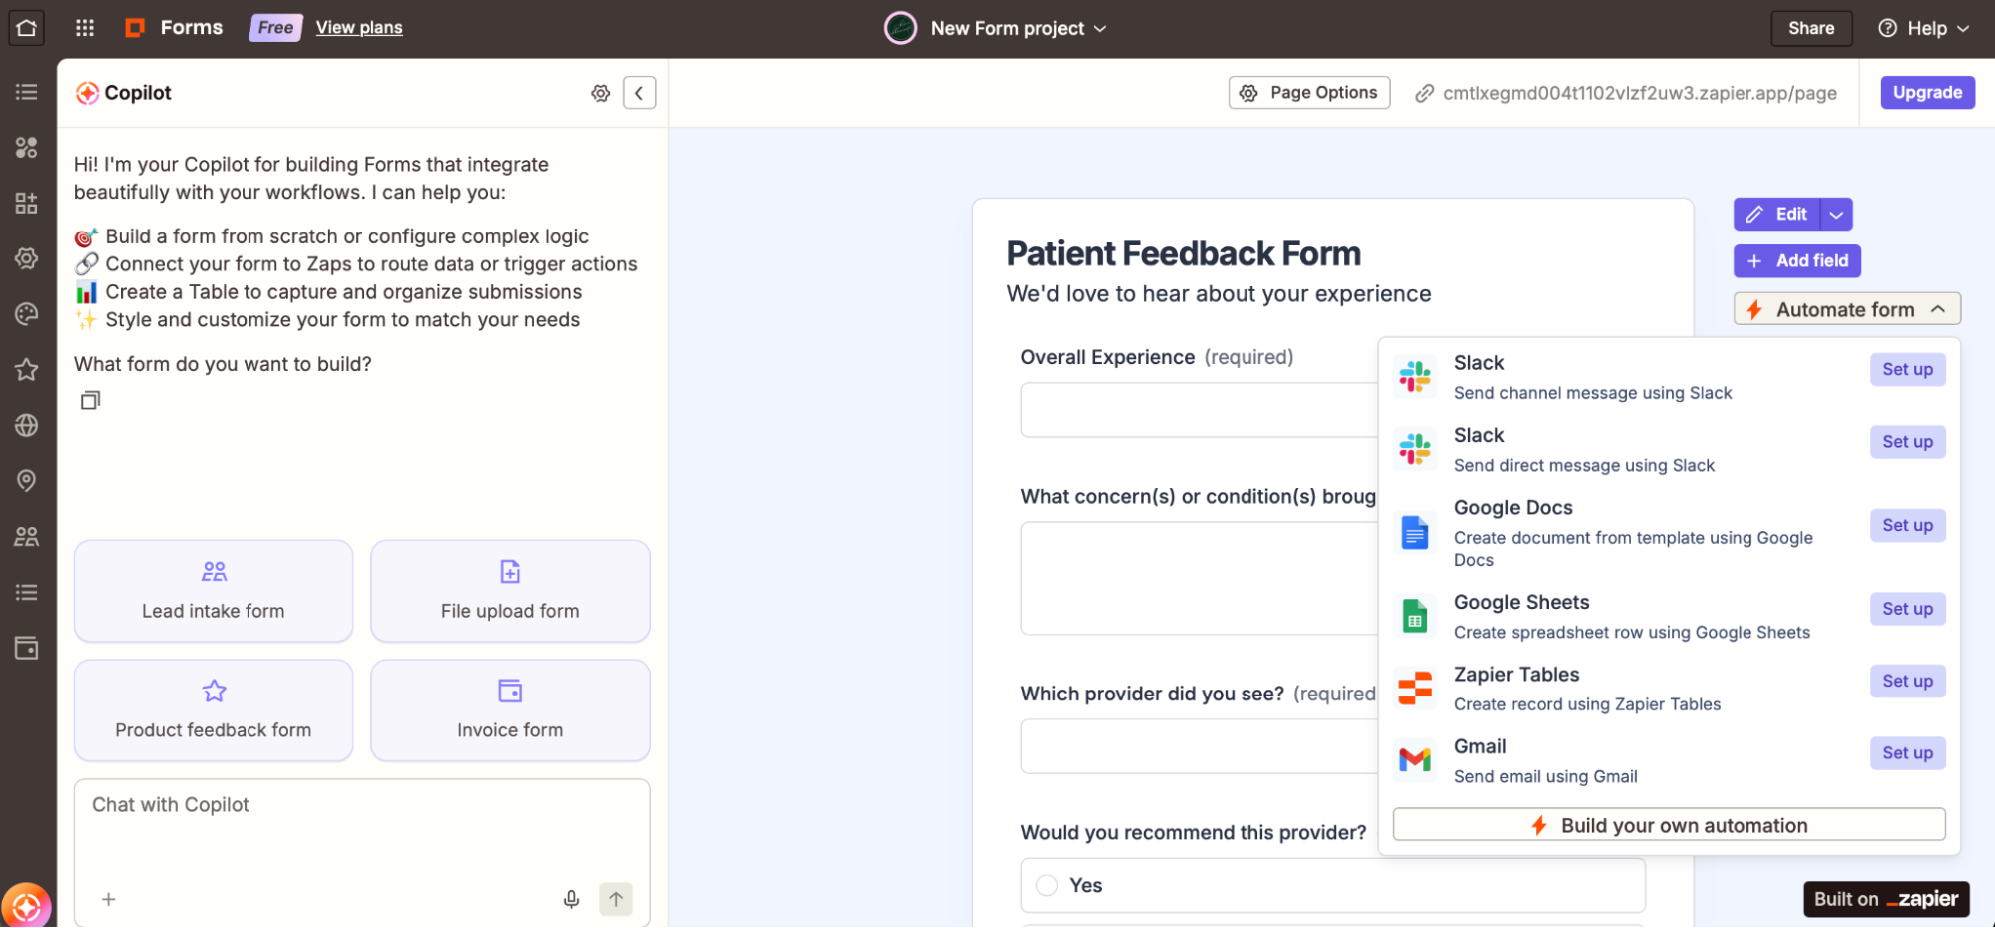Viewport: 1995px width, 928px height.
Task: Open the four-dots components sidebar icon
Action: [x=27, y=148]
